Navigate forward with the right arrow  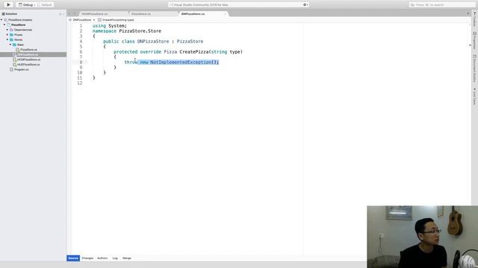click(x=74, y=14)
